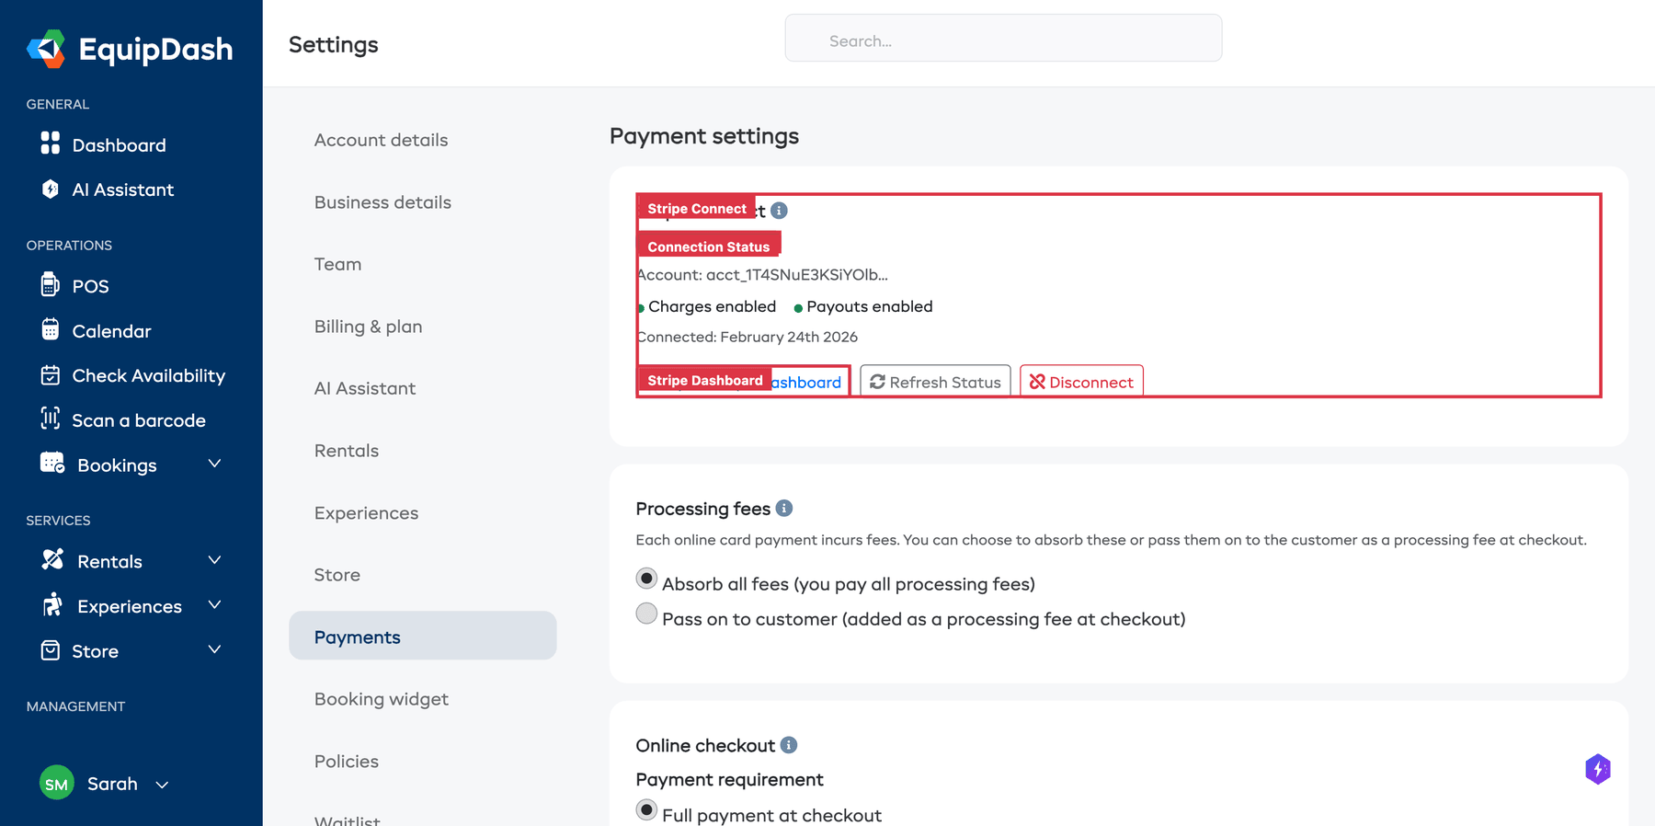Viewport: 1655px width, 826px height.
Task: Click the Payment settings heading
Action: click(704, 136)
